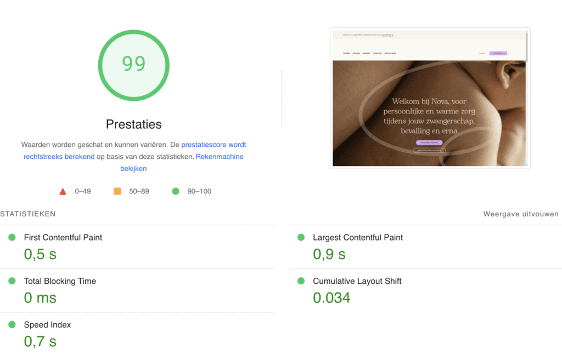Click the Cumulative Layout Shift 0.034 value
Screen dimensions: 562x355
click(x=331, y=298)
